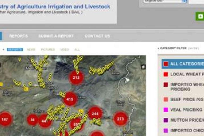This screenshot has height=136, width=204.
Task: Open the Reports nav tab
Action: 19,36
